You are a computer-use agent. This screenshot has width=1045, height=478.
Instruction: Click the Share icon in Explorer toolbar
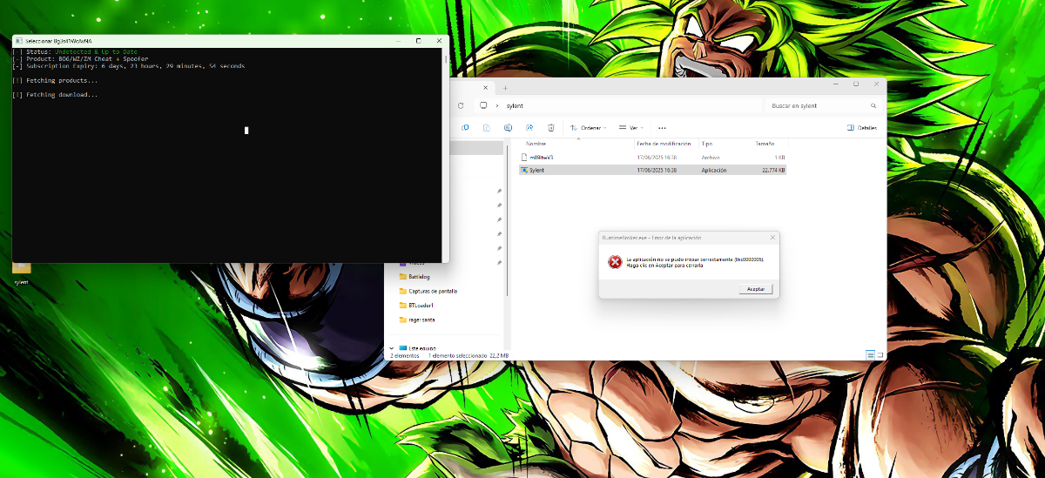[x=529, y=127]
